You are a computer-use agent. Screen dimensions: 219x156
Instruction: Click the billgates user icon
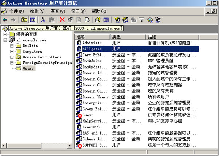pos(79,49)
